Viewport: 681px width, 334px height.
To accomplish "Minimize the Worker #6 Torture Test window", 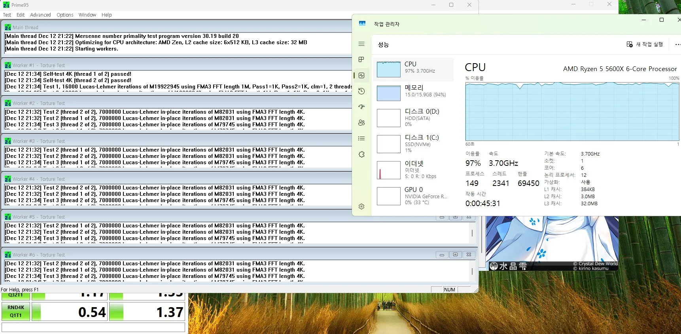I will click(442, 255).
